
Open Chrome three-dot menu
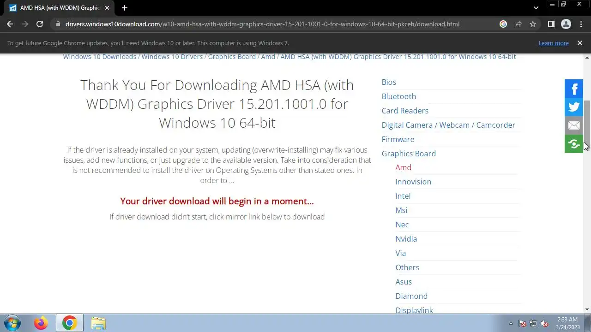click(581, 24)
